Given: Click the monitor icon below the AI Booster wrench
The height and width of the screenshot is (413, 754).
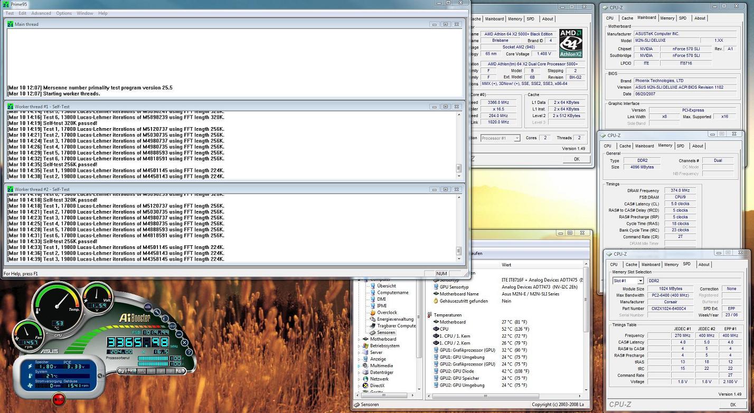Looking at the screenshot, I should [x=165, y=319].
